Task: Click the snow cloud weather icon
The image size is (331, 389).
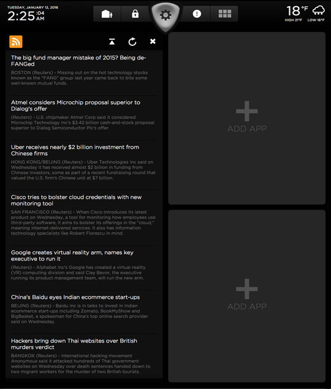Action: (x=318, y=10)
